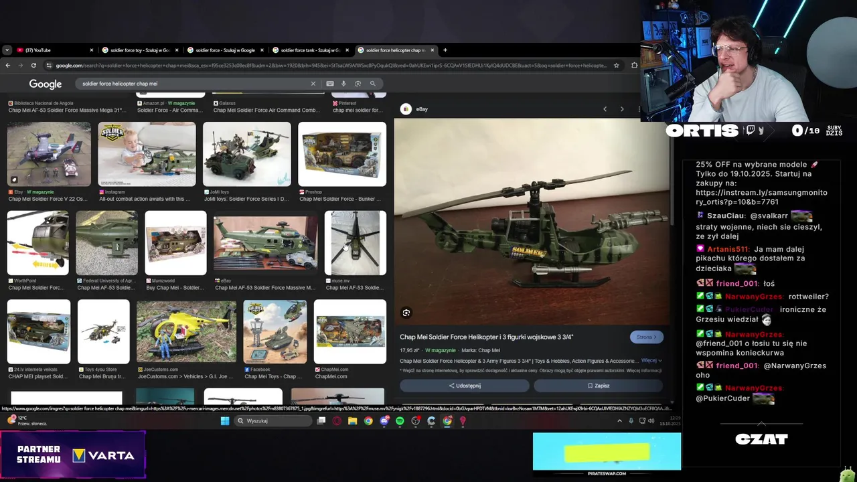The image size is (857, 482).
Task: Open Task View on the taskbar
Action: click(x=321, y=420)
